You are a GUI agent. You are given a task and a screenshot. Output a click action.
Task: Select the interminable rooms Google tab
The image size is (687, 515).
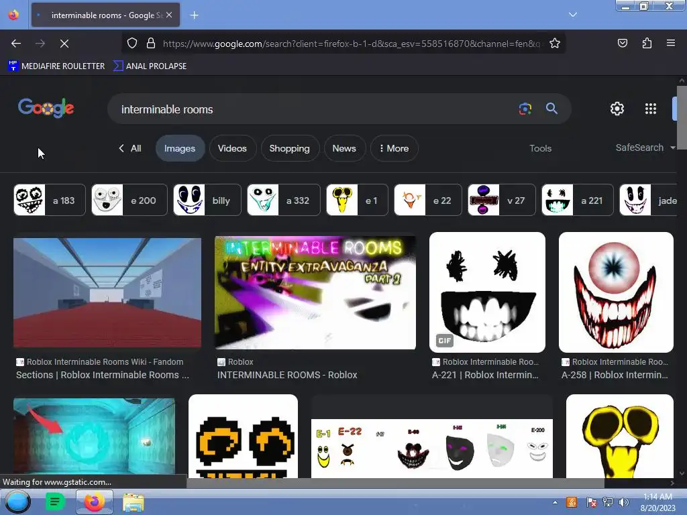105,15
